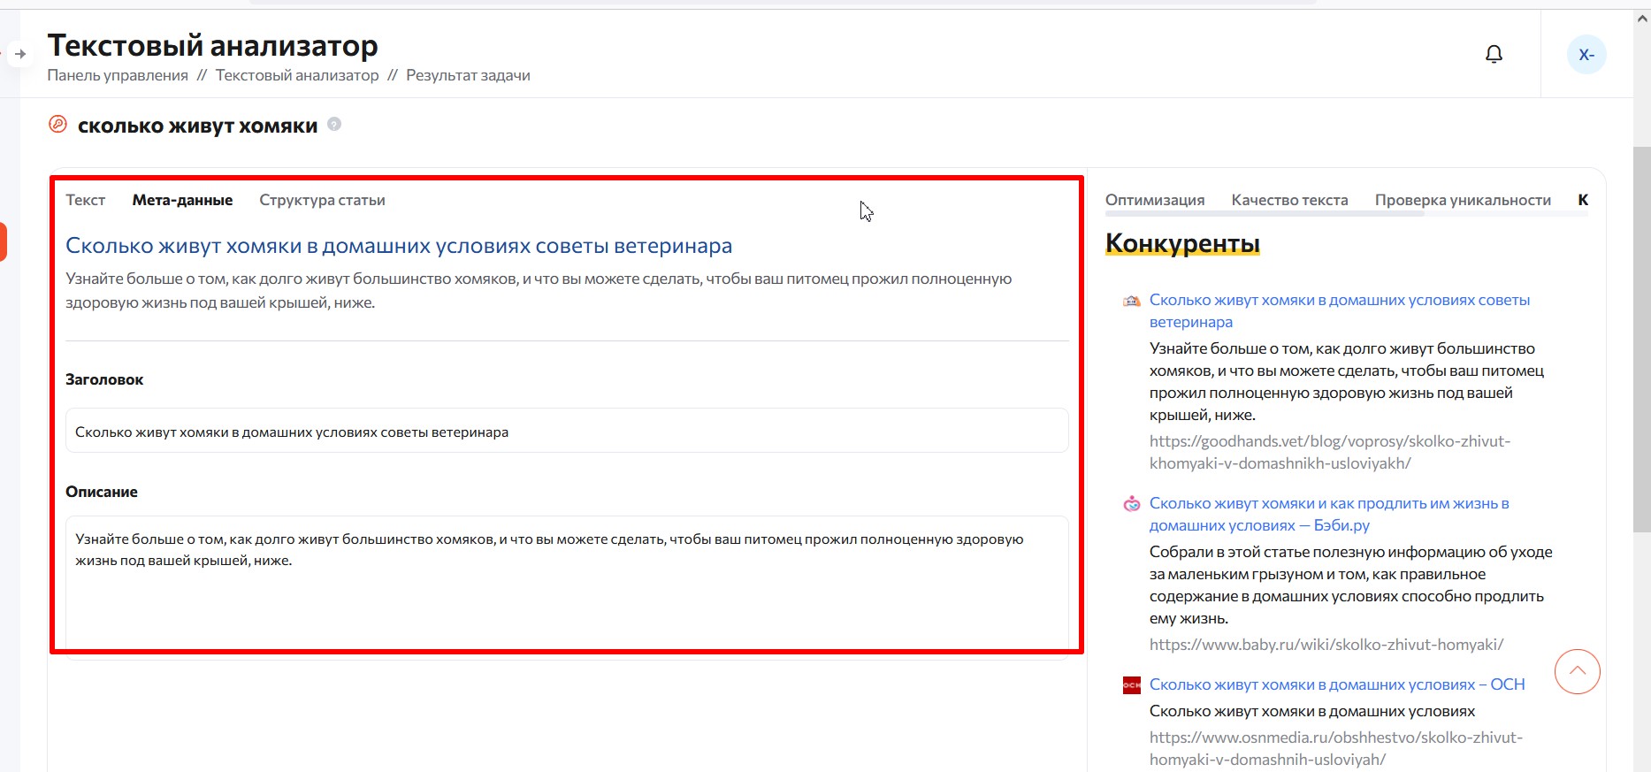Open the user avatar menu
The height and width of the screenshot is (772, 1651).
[x=1586, y=55]
